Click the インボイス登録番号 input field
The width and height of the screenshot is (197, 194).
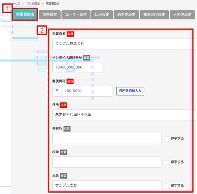point(78,67)
